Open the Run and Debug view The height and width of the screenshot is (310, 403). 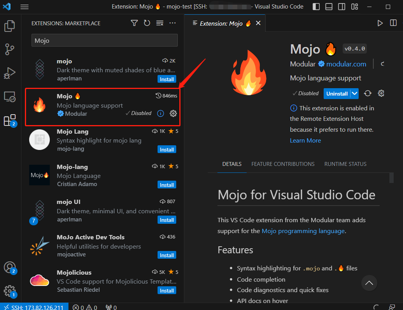coord(10,73)
